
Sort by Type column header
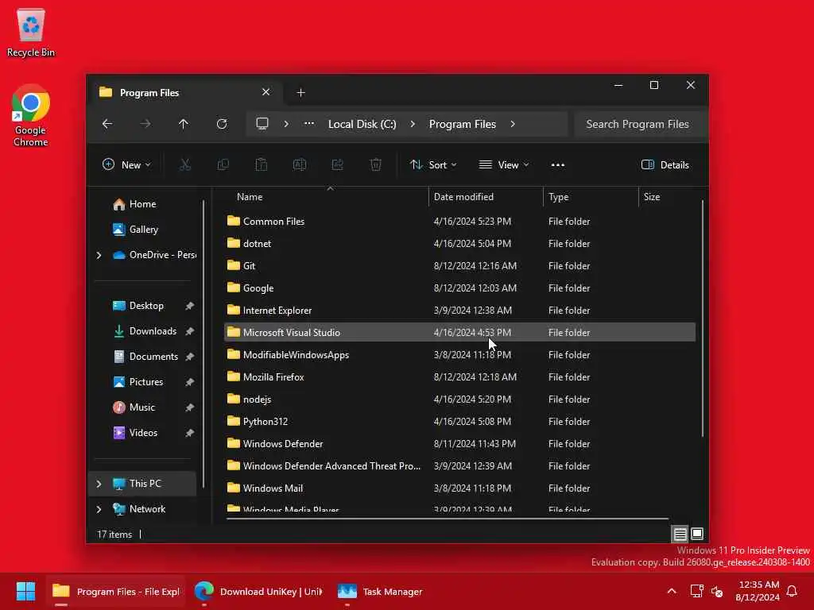click(x=559, y=197)
